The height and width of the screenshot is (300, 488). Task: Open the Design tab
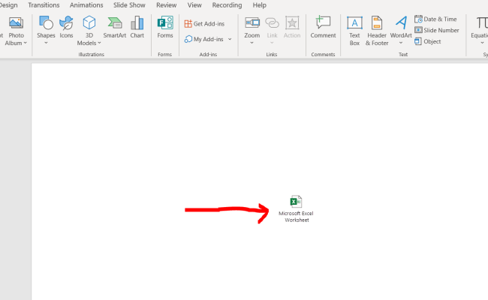click(x=8, y=5)
